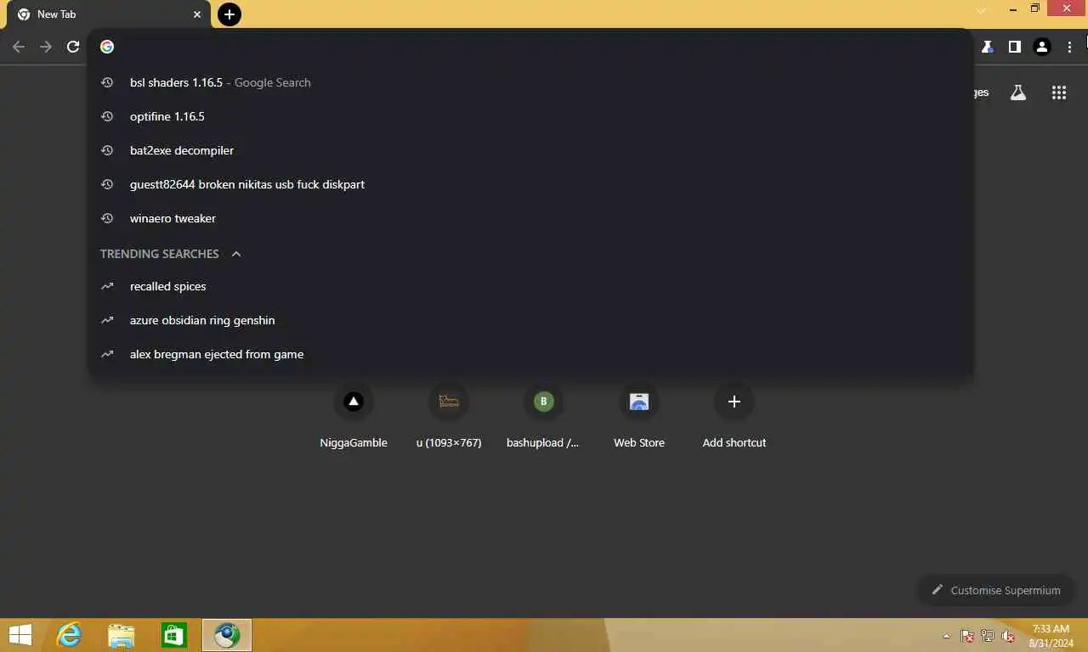Open the tab search chevron in title bar
Viewport: 1088px width, 652px height.
tap(981, 10)
